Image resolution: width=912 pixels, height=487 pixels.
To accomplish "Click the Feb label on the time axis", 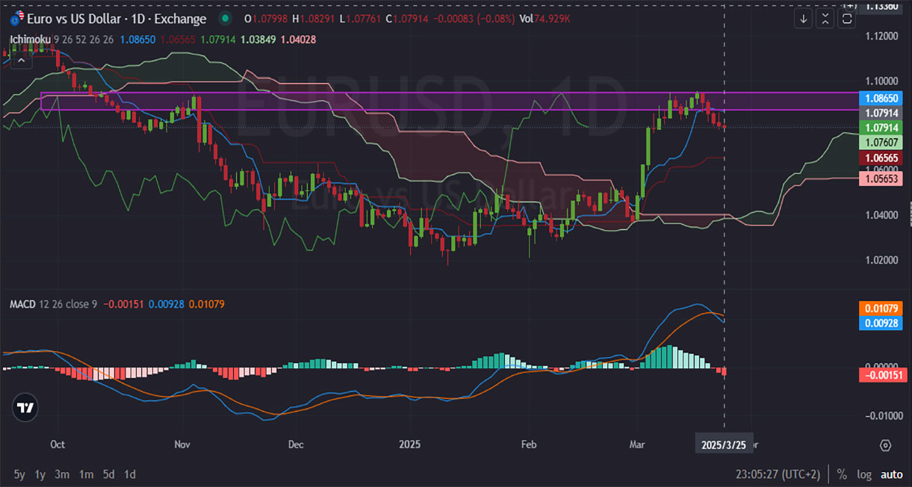I will (528, 444).
